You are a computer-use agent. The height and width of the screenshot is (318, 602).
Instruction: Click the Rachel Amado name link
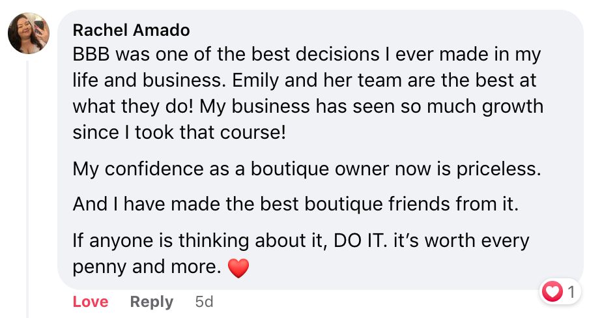point(132,30)
